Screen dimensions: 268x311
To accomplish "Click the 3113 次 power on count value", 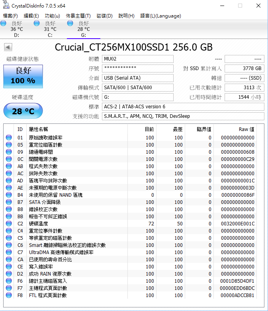I will [x=245, y=88].
